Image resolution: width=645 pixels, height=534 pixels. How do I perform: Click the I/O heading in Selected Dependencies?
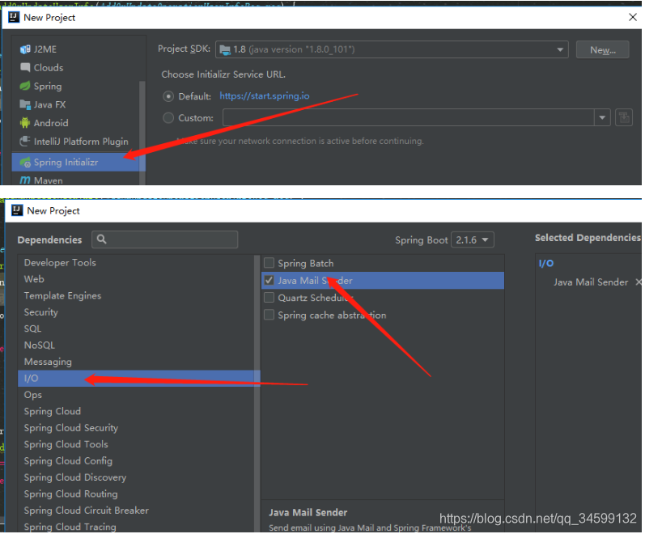click(x=546, y=263)
